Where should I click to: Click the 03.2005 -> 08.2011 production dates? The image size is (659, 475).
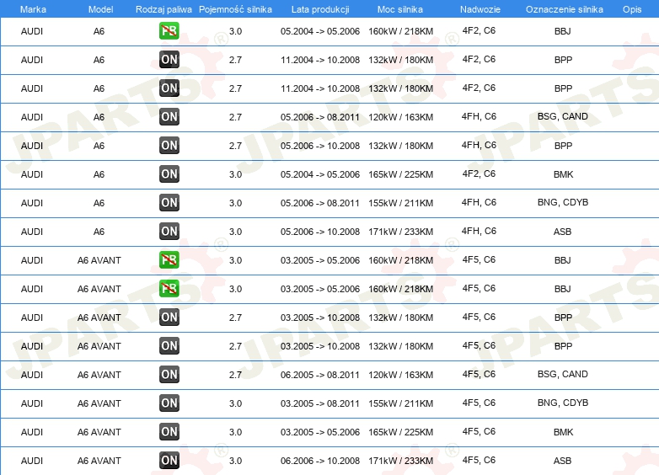[320, 403]
